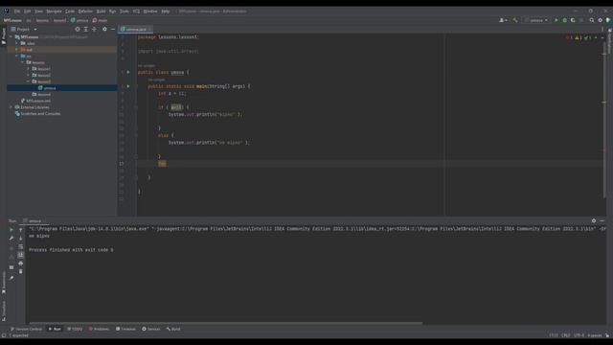Toggle the Notifications side tab on right edge
The width and height of the screenshot is (613, 345).
(609, 41)
